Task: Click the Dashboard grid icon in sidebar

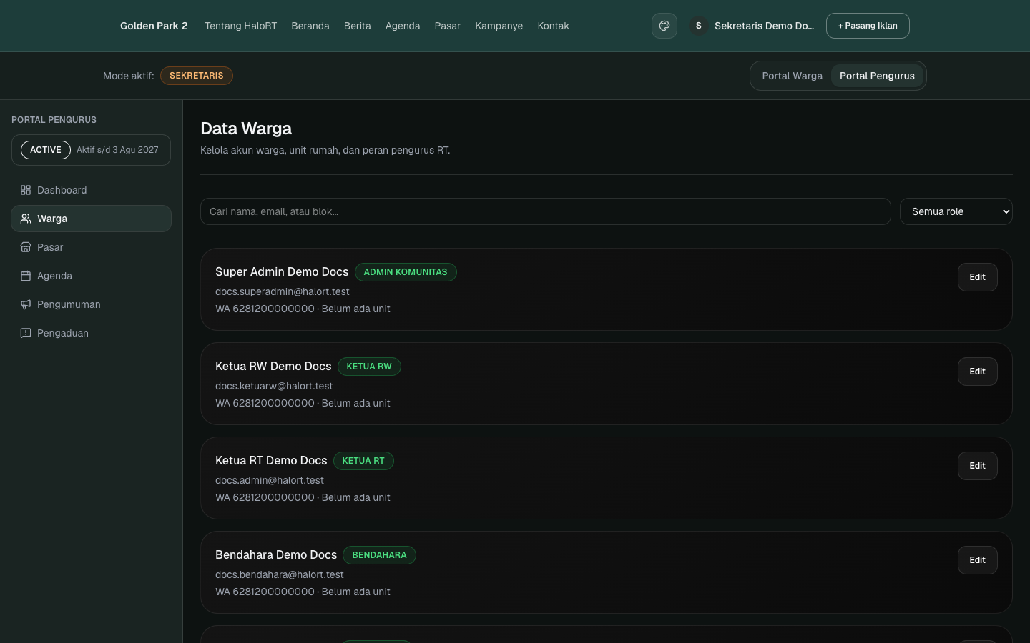Action: 26,190
